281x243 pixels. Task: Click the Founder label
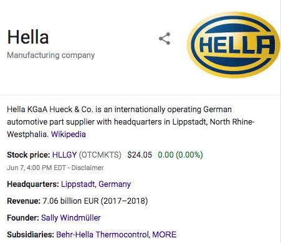point(23,218)
